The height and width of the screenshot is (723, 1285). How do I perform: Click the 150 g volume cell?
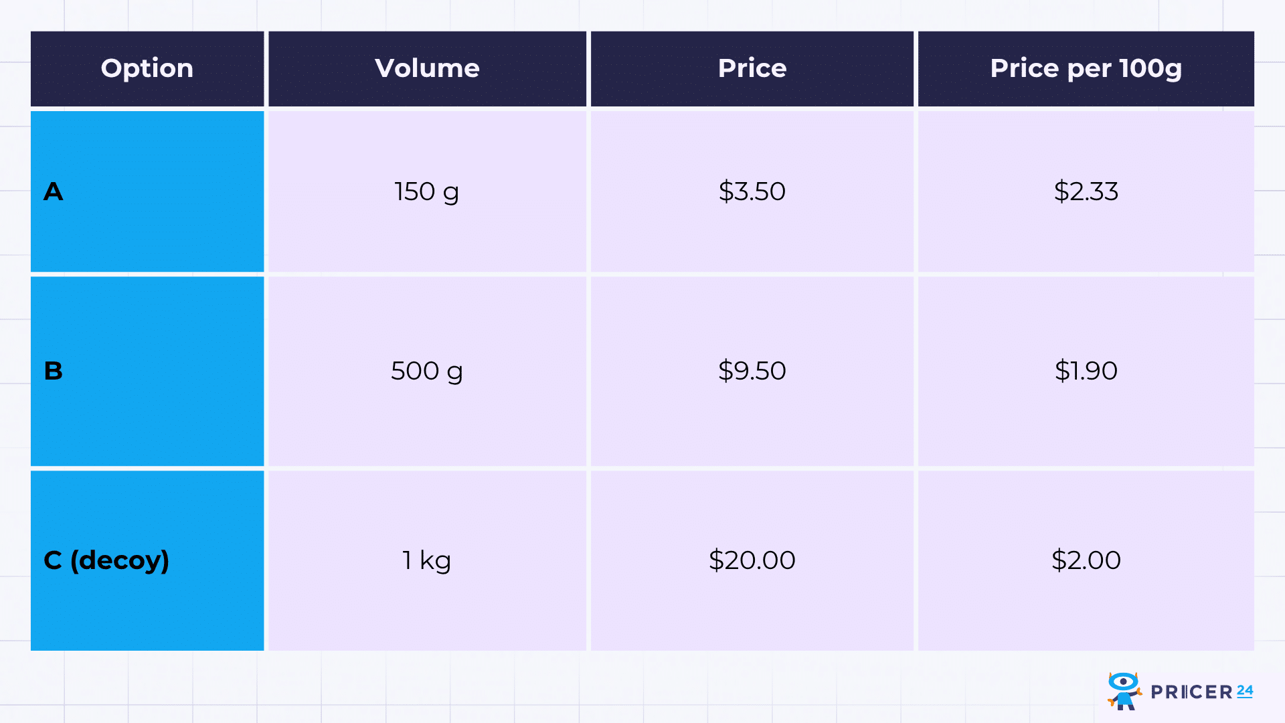pos(427,191)
